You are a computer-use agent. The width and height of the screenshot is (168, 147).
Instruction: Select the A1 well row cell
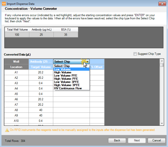[16, 72]
